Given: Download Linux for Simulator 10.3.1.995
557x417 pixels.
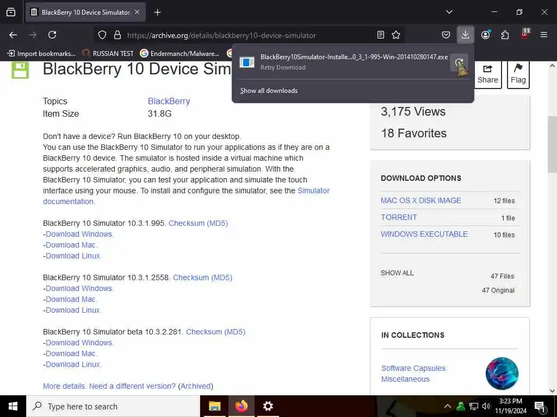Looking at the screenshot, I should point(73,256).
